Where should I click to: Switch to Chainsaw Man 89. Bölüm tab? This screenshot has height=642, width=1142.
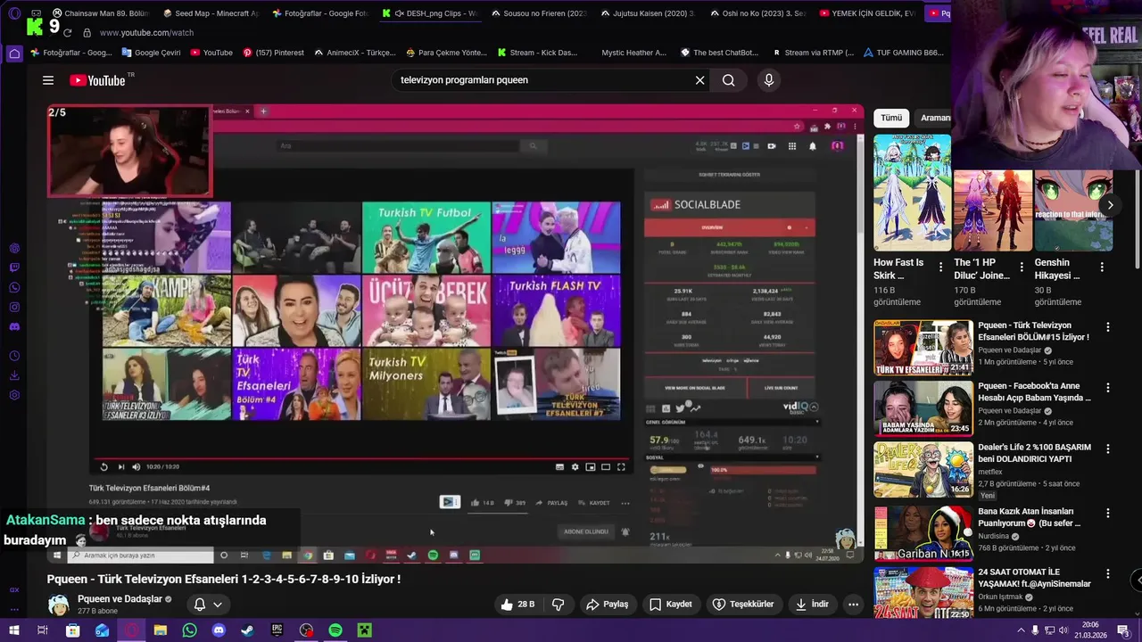(x=100, y=13)
